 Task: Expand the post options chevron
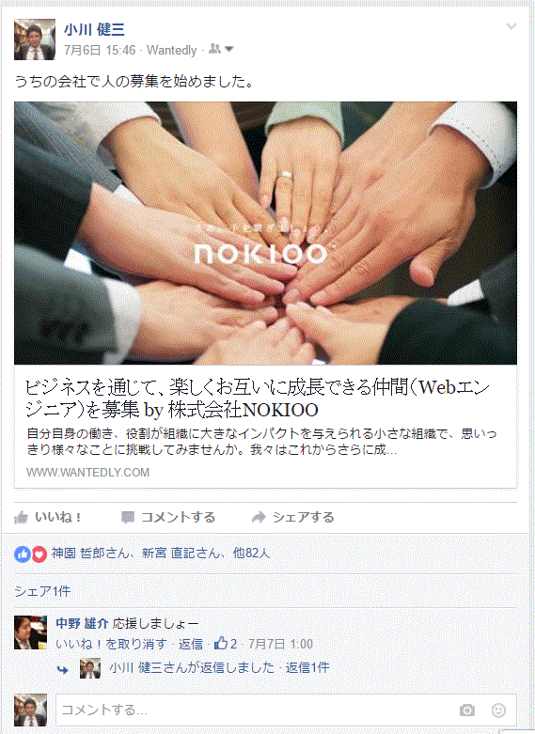[x=511, y=26]
